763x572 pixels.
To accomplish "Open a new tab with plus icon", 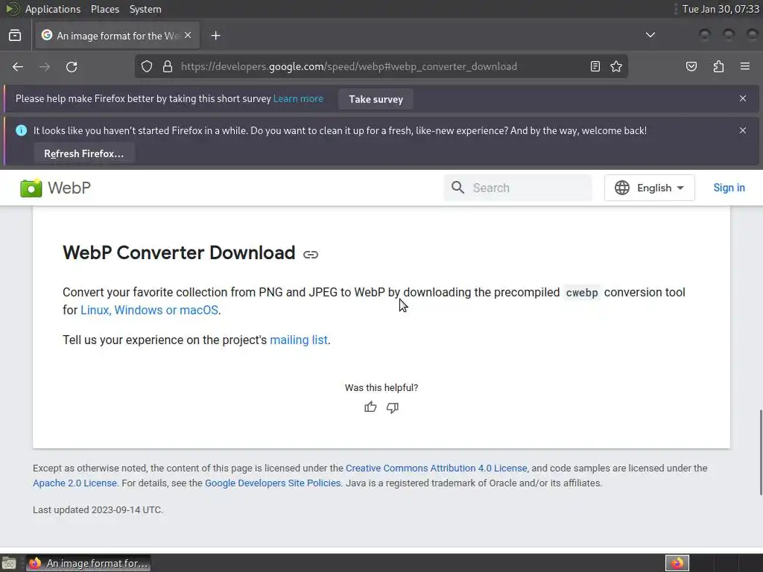I will click(x=215, y=36).
